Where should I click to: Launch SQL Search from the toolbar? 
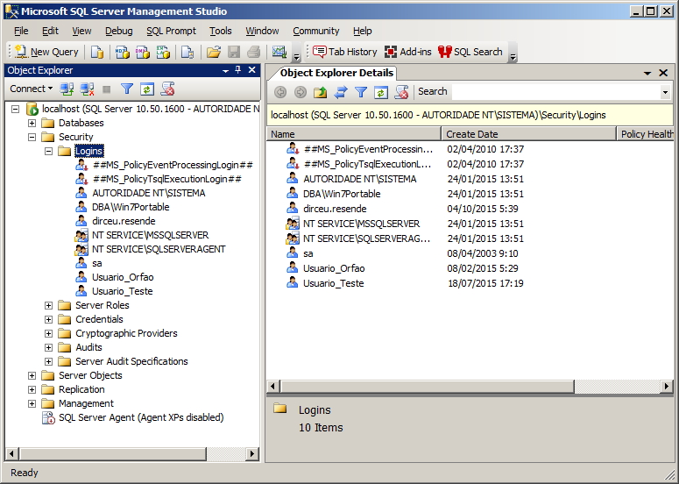tap(470, 52)
